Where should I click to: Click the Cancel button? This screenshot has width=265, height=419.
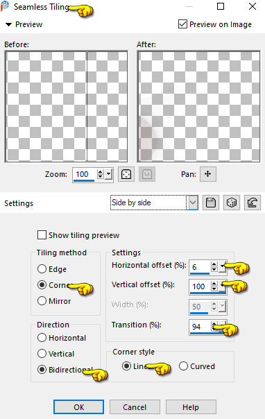(135, 407)
